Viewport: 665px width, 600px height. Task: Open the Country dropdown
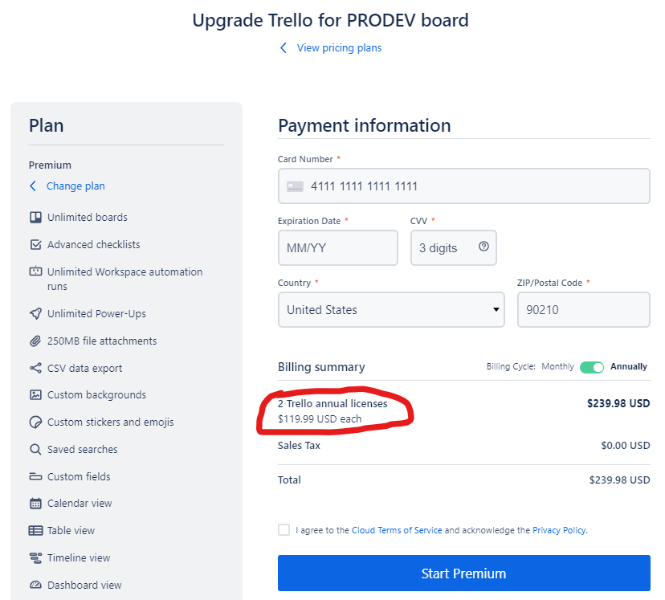tap(391, 309)
